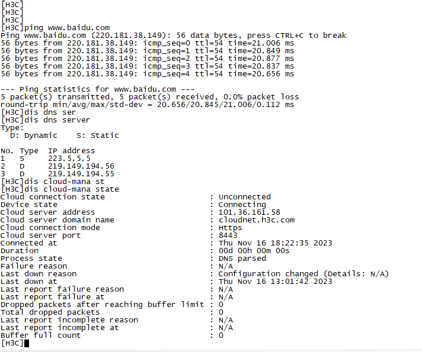
Task: Click the cloudnet.h3c.com domain name value
Action: tap(256, 220)
